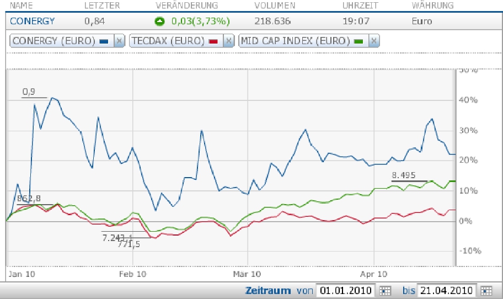
Task: Click the 0% y-axis label
Action: (465, 221)
